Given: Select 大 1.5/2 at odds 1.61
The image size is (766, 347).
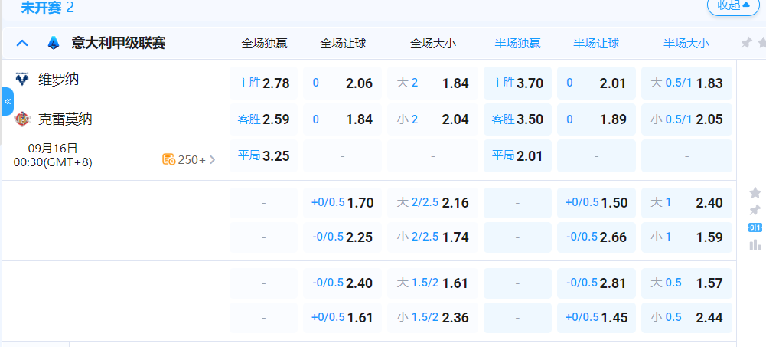Looking at the screenshot, I should click(433, 283).
